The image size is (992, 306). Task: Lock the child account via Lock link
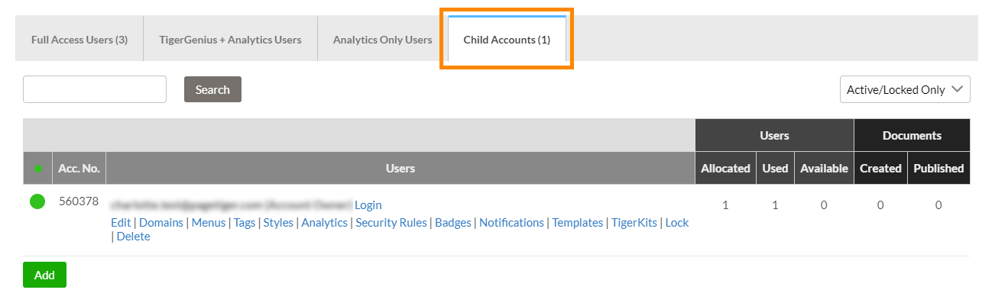click(x=677, y=223)
